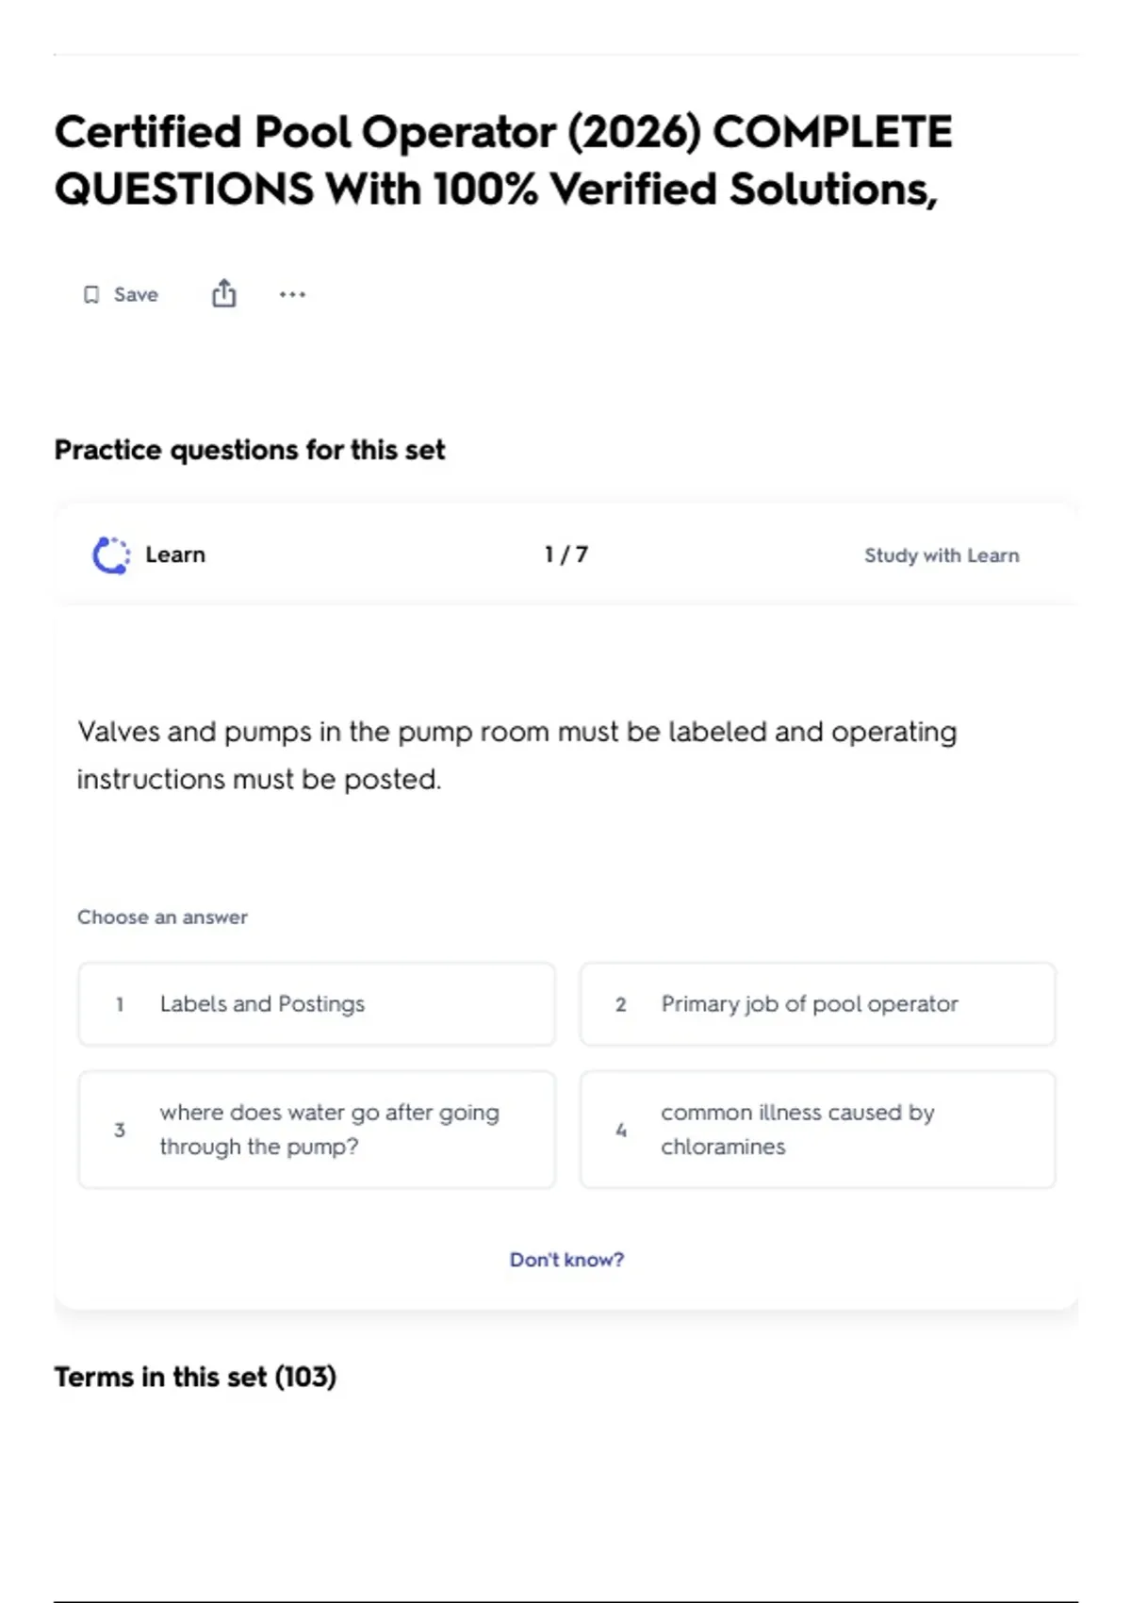Screen dimensions: 1131x1603
Task: Click the 1 / 7 question progress counter
Action: pyautogui.click(x=565, y=554)
